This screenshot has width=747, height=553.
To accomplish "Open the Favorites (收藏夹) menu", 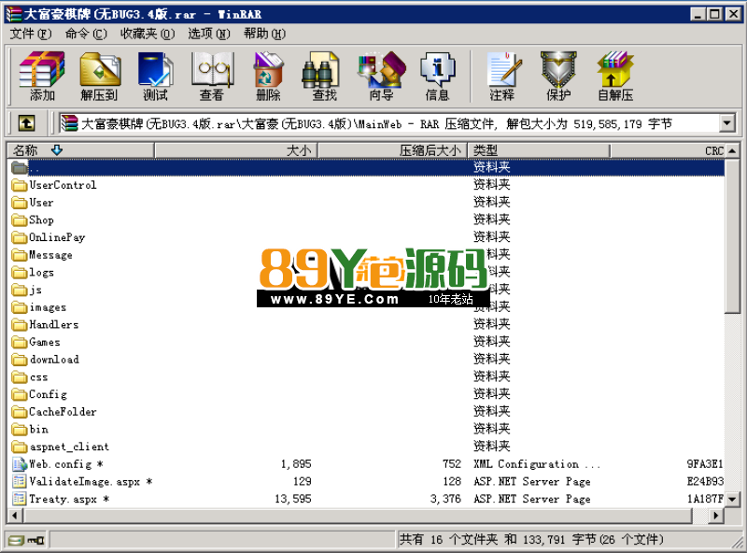I will coord(148,34).
